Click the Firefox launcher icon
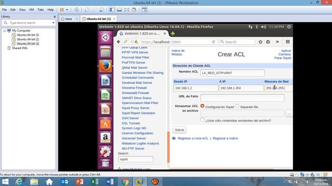This screenshot has width=332, height=186. [x=105, y=66]
